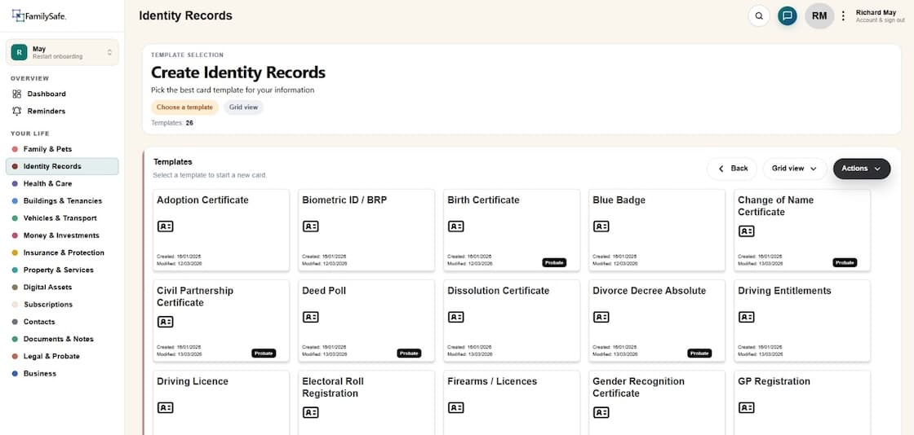Click the Grid view pill under heading
Screen dimensions: 914x435
[244, 108]
